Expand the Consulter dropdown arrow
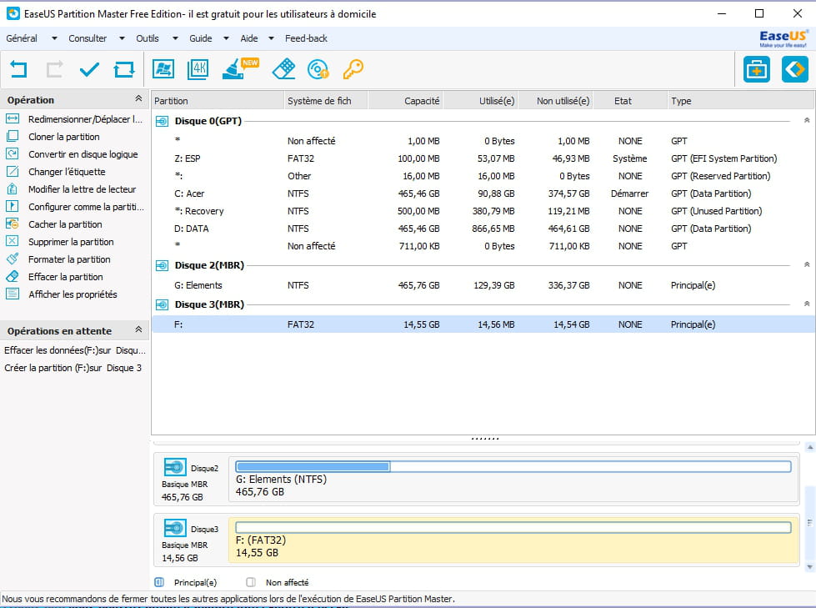Viewport: 816px width, 608px height. click(122, 38)
